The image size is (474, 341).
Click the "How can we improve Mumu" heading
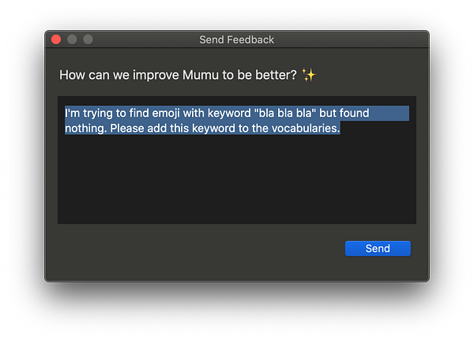point(178,76)
